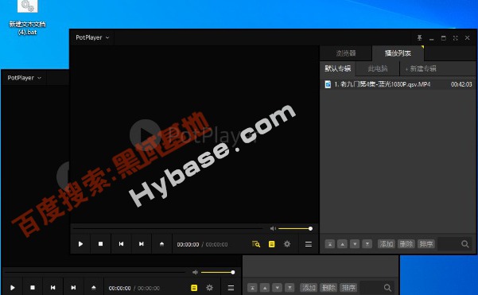
Task: Click 添加 button in back window playlist
Action: pos(309,287)
